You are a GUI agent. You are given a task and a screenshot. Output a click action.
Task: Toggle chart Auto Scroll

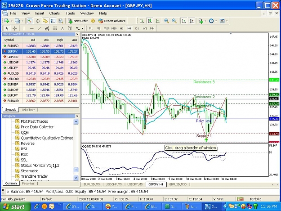[184, 21]
